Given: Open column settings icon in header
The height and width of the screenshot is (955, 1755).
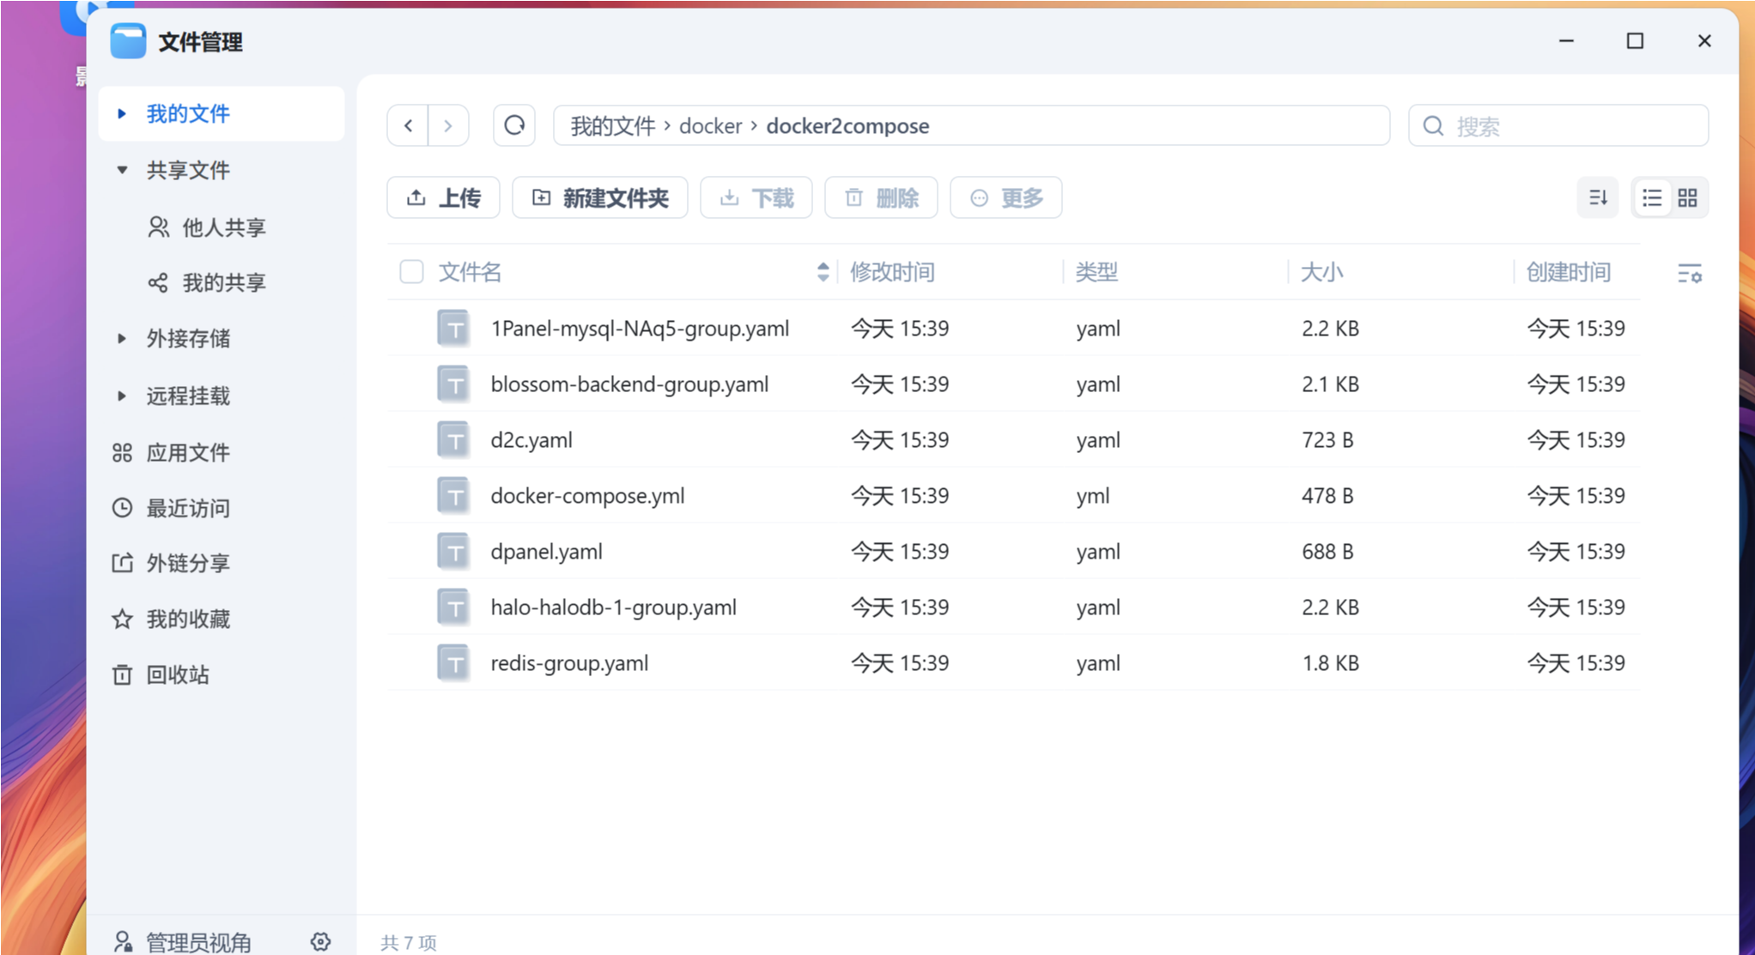Looking at the screenshot, I should (x=1689, y=274).
